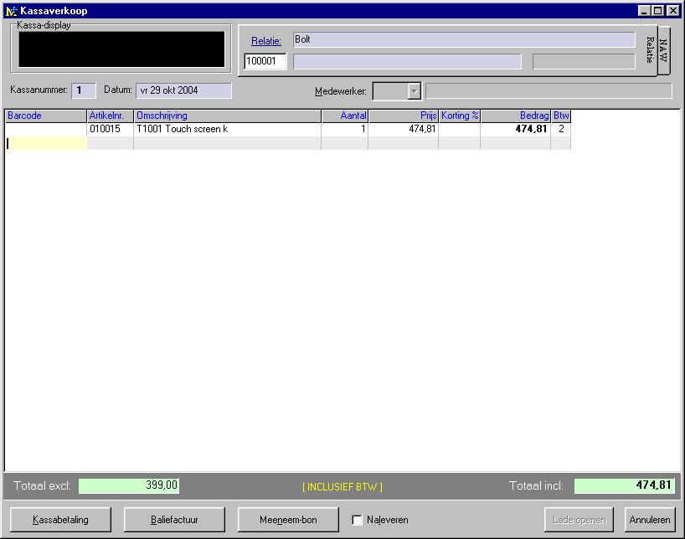Cancel the sale with Annuleren
This screenshot has height=539, width=685.
point(650,519)
